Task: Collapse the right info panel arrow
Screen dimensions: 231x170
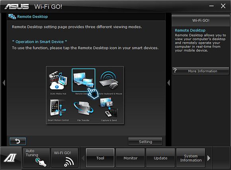Action: pyautogui.click(x=169, y=83)
